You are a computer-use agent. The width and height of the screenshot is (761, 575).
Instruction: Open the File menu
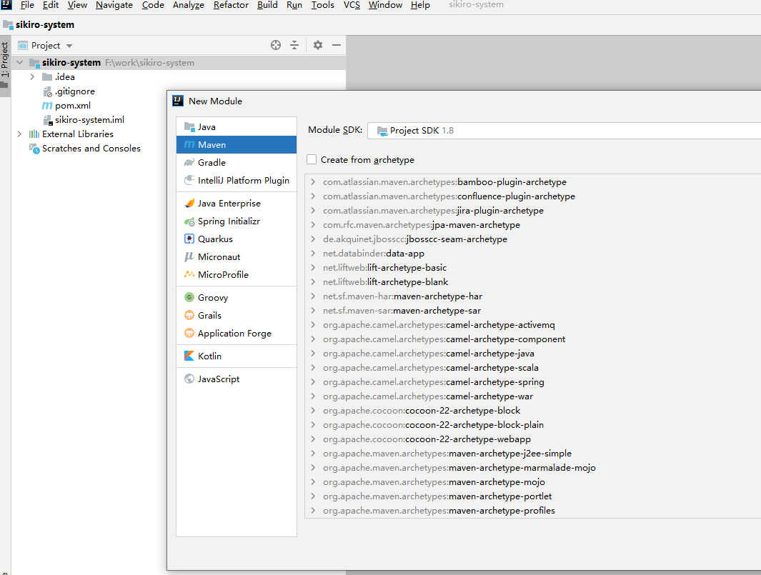pyautogui.click(x=27, y=5)
